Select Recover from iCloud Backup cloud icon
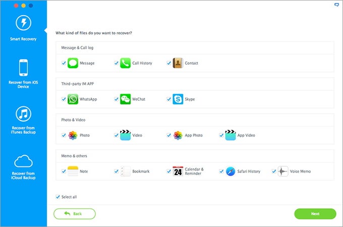Viewport: 343px width, 227px height. pos(23,161)
